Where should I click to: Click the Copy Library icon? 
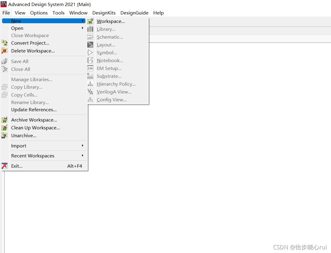tap(5, 87)
